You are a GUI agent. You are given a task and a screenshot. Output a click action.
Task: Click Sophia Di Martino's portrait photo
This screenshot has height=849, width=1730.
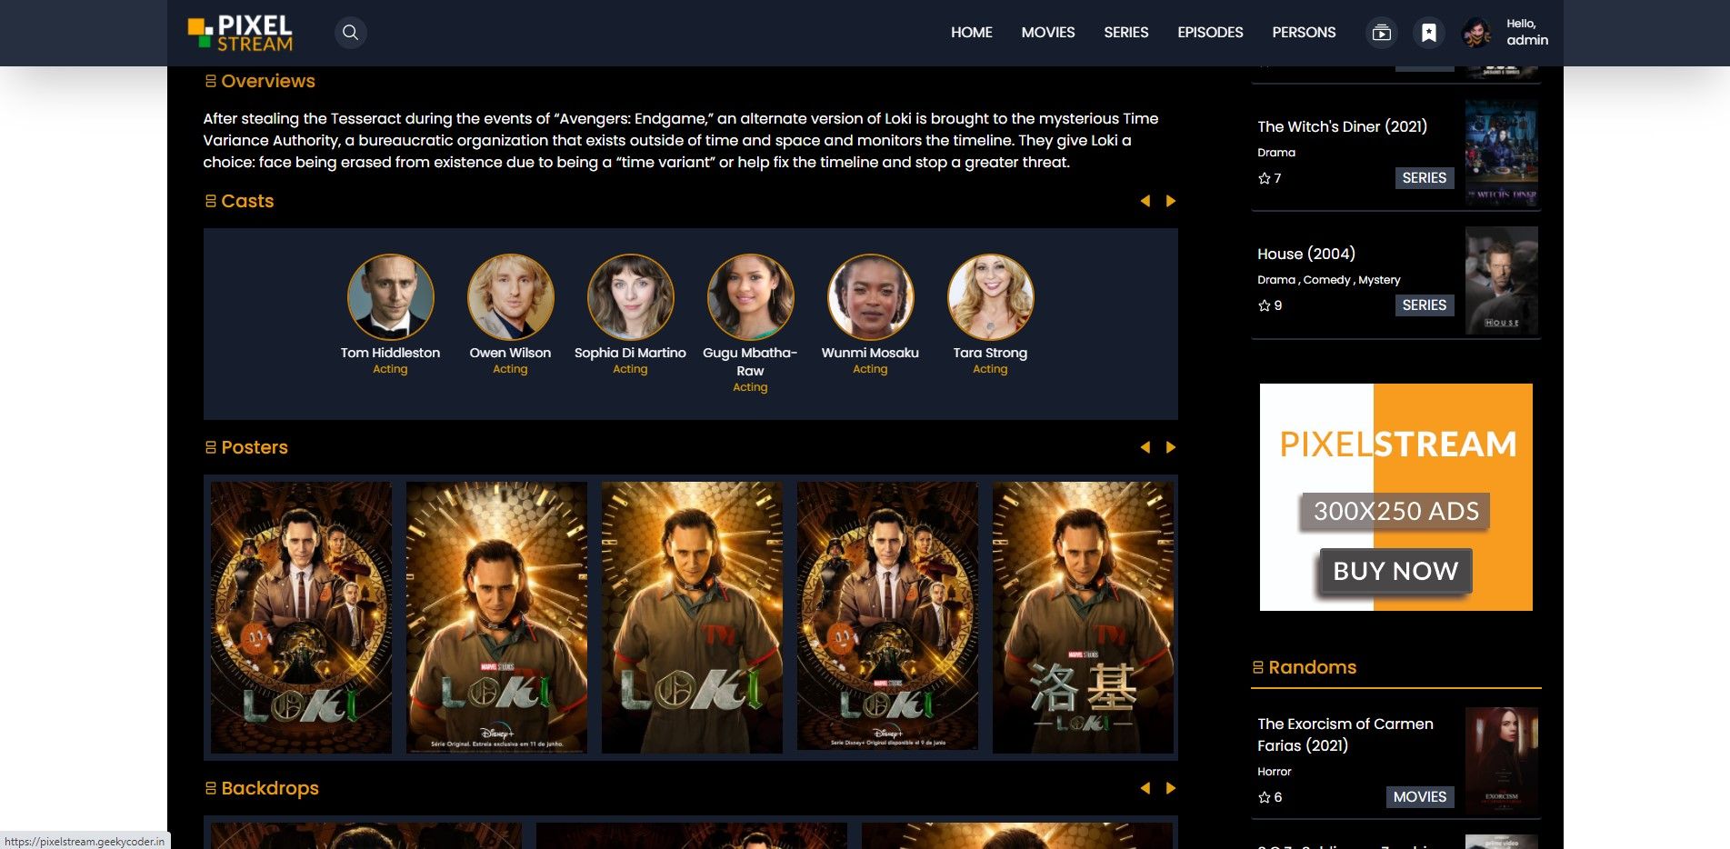point(630,297)
